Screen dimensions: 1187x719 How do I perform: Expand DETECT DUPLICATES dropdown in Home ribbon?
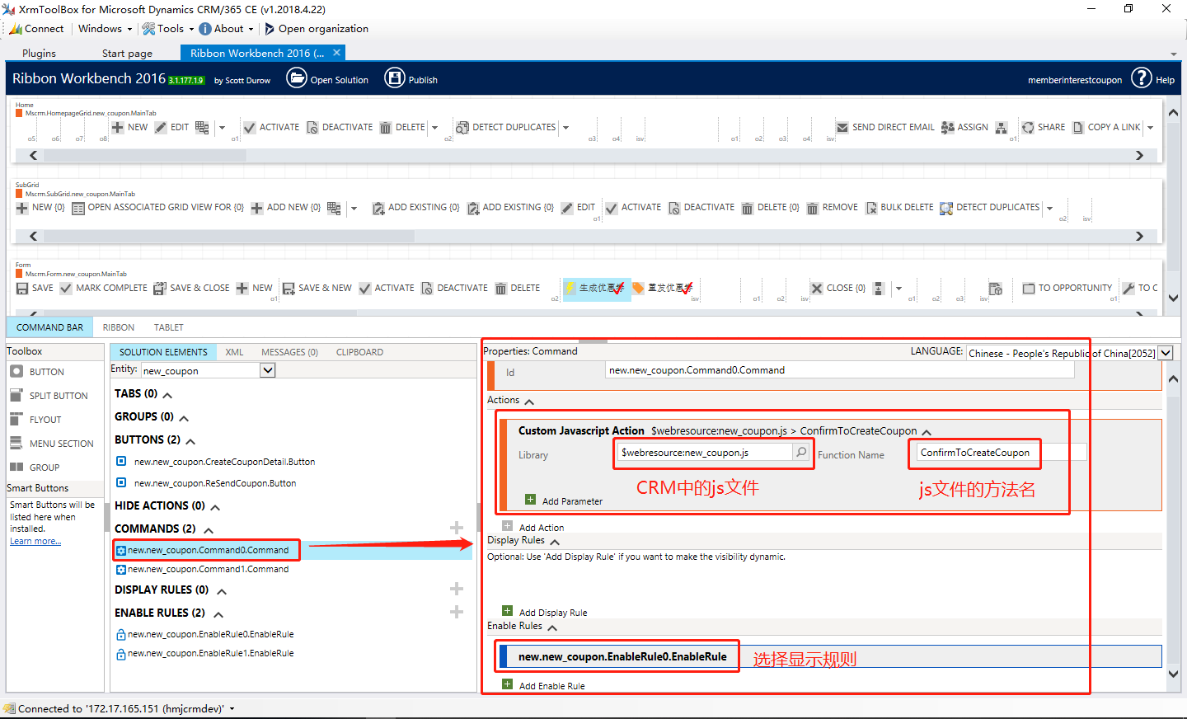tap(565, 128)
